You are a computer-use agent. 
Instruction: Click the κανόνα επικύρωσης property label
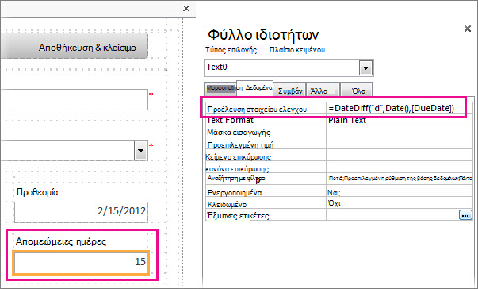tap(237, 169)
